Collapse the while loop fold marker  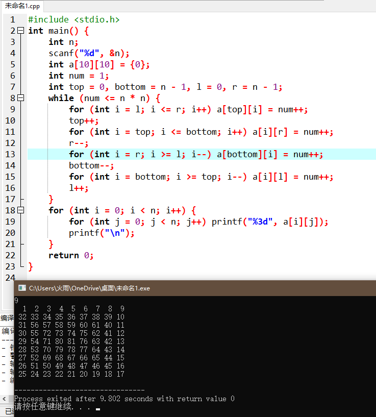[x=21, y=98]
